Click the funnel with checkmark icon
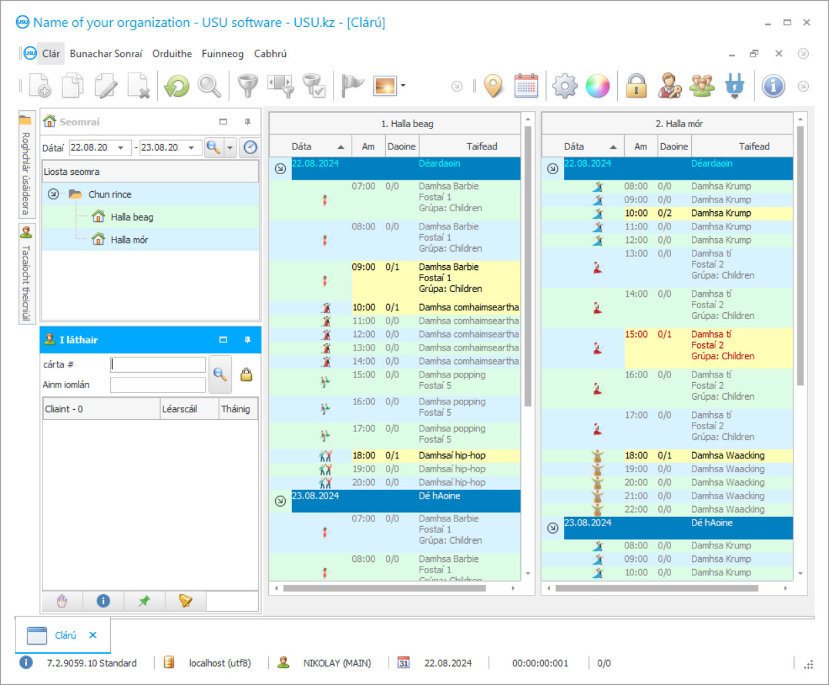This screenshot has height=685, width=829. [314, 86]
